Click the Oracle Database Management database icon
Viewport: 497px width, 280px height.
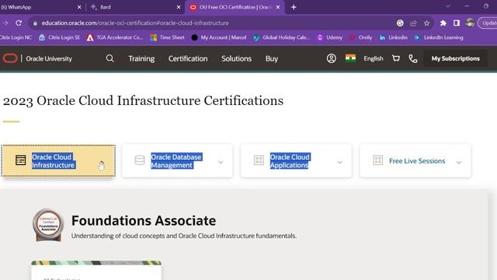(140, 160)
